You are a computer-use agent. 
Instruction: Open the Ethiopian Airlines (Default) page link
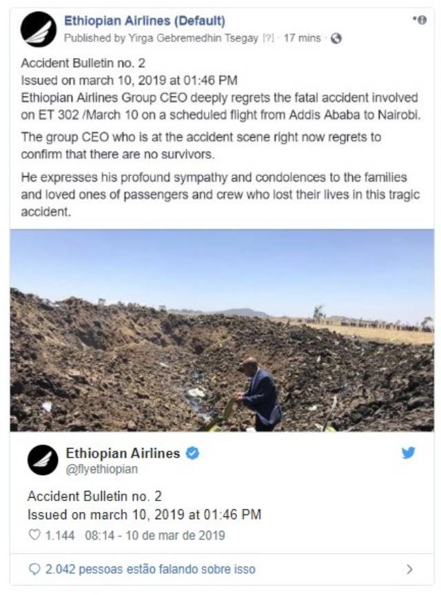click(144, 21)
